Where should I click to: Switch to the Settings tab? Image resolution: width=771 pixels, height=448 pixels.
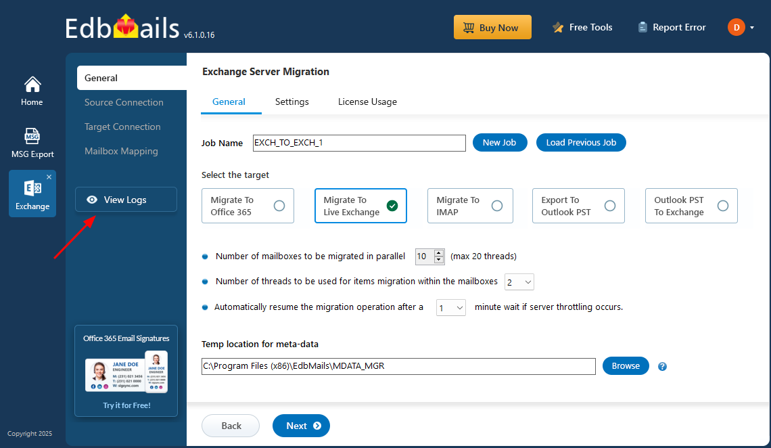click(292, 102)
